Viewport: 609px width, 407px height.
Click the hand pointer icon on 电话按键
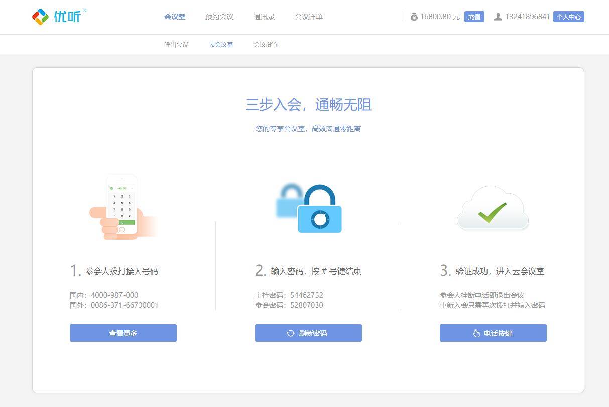coord(476,333)
